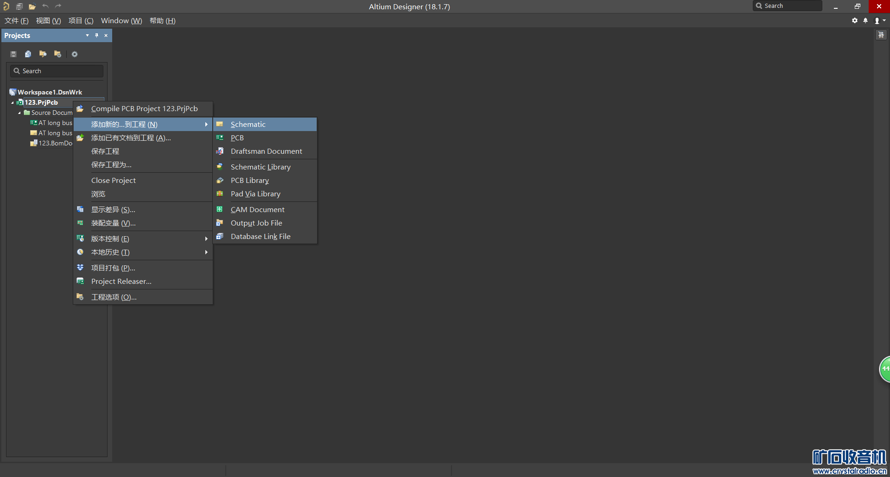Pin the Projects panel with pushpin icon
The width and height of the screenshot is (890, 477).
click(96, 35)
